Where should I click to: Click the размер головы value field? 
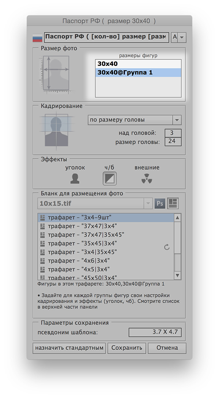[173, 142]
